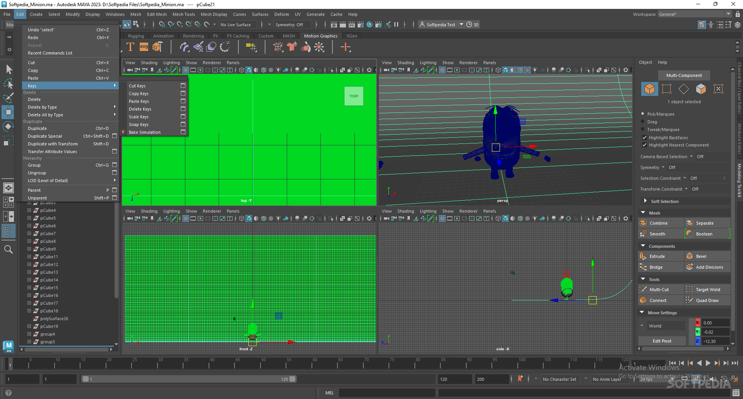Open Group option box in Edit menu
Image resolution: width=743 pixels, height=399 pixels.
pos(115,165)
